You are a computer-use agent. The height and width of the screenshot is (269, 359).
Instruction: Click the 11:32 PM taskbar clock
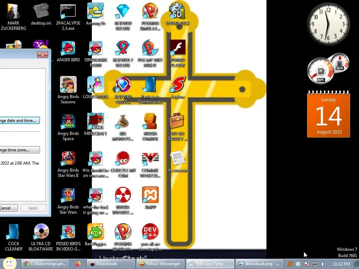pyautogui.click(x=341, y=264)
